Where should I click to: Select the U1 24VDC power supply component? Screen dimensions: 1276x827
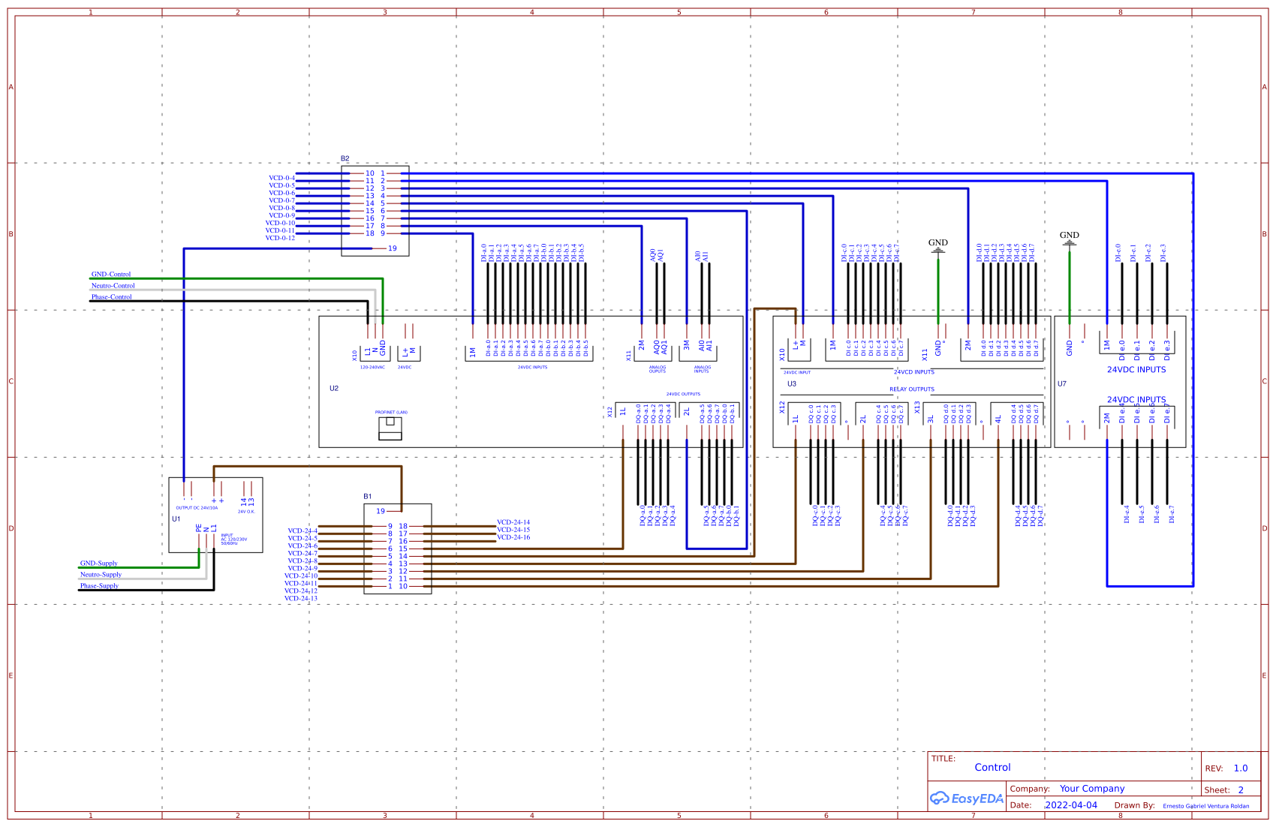click(216, 515)
